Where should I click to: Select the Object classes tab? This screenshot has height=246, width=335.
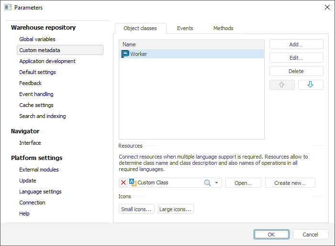140,28
